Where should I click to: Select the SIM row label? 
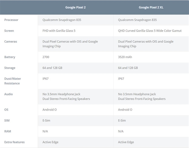coord(7,120)
